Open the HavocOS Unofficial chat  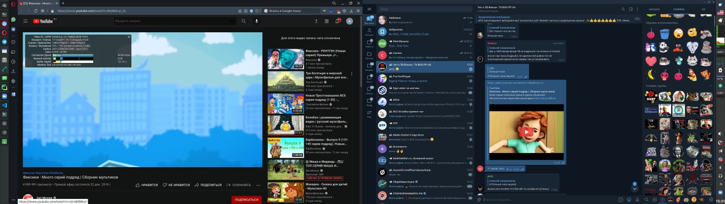tap(425, 172)
